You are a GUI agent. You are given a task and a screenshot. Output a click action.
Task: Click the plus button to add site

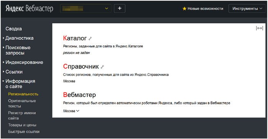119,8
